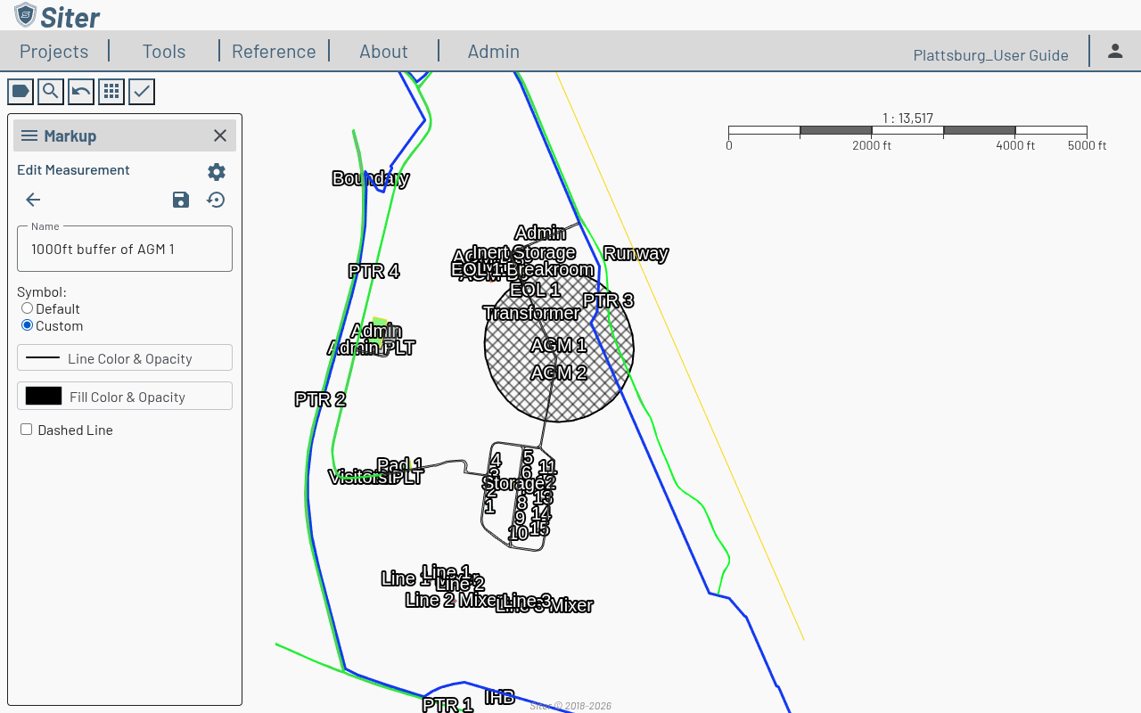Screen dimensions: 1141x713
Task: Click the AGM 2 map label
Action: [x=559, y=373]
